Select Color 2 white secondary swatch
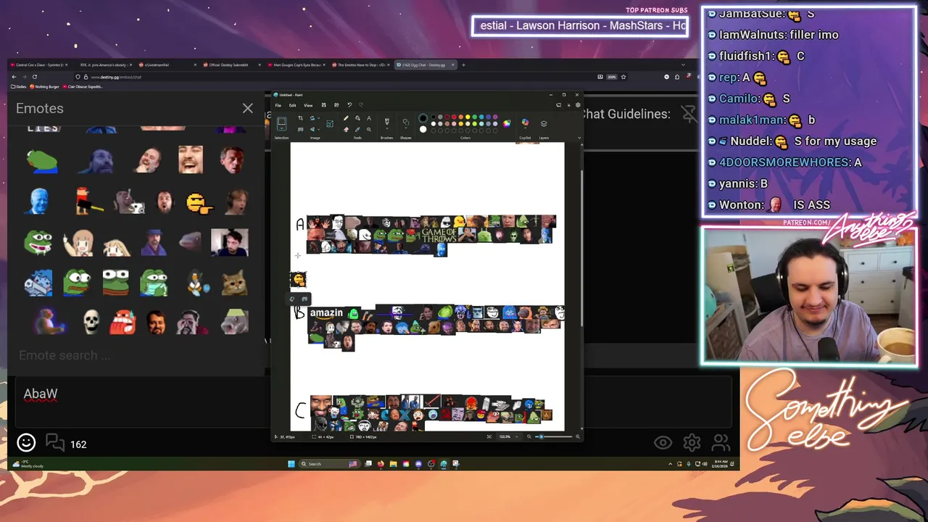This screenshot has width=928, height=522. point(423,129)
